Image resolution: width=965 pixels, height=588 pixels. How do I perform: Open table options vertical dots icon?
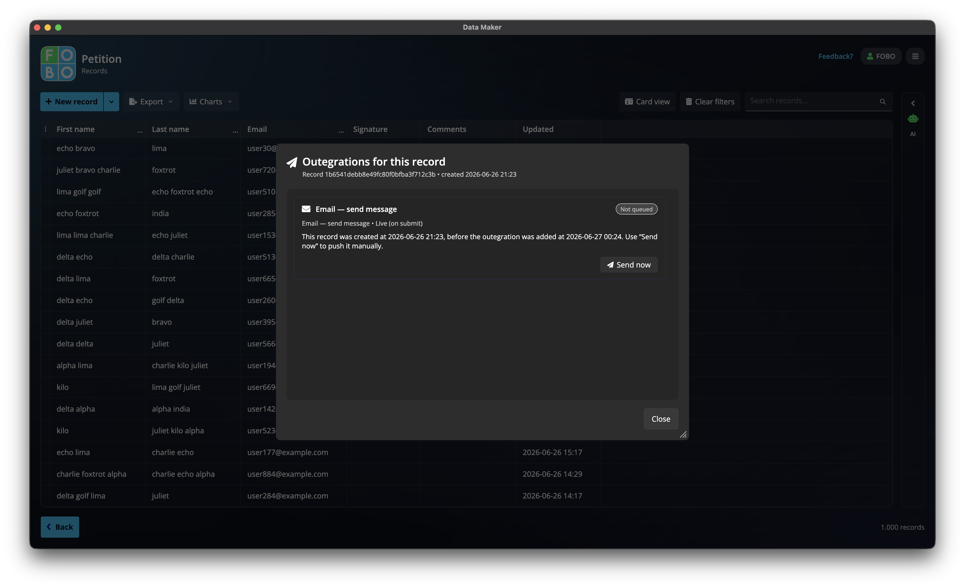pyautogui.click(x=46, y=129)
